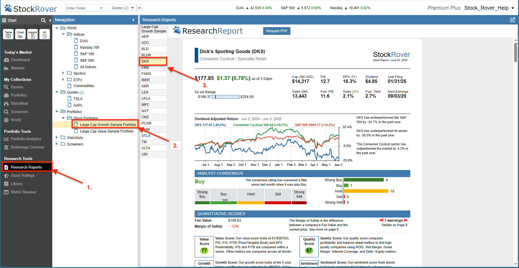Image resolution: width=519 pixels, height=268 pixels.
Task: Select the DKS ticker row
Action: [x=154, y=61]
